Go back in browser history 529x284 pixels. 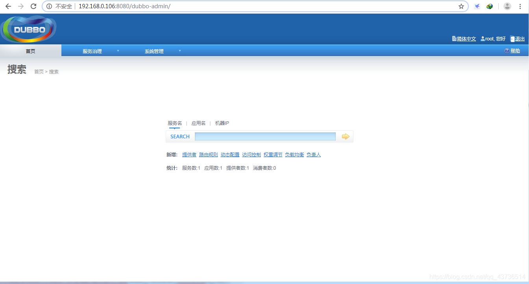8,6
